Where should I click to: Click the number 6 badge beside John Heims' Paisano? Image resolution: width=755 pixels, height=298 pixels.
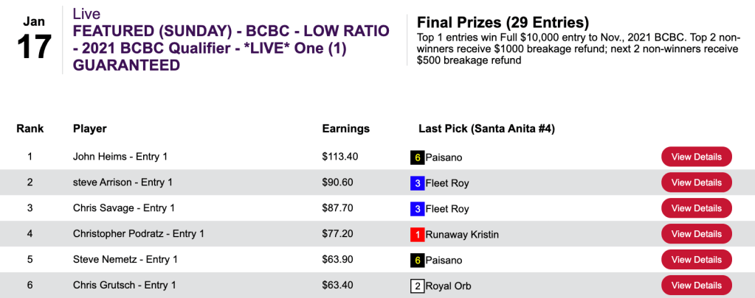click(417, 157)
